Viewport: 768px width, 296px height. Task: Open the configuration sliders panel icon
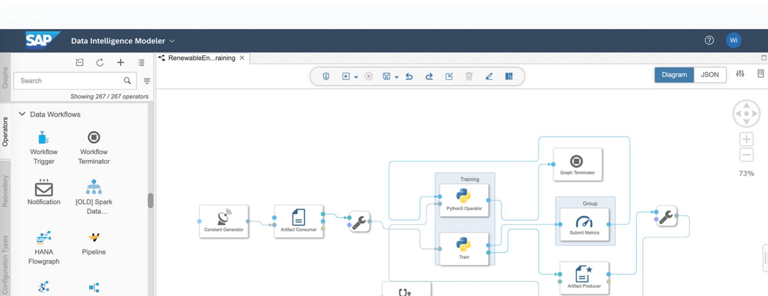pyautogui.click(x=740, y=74)
